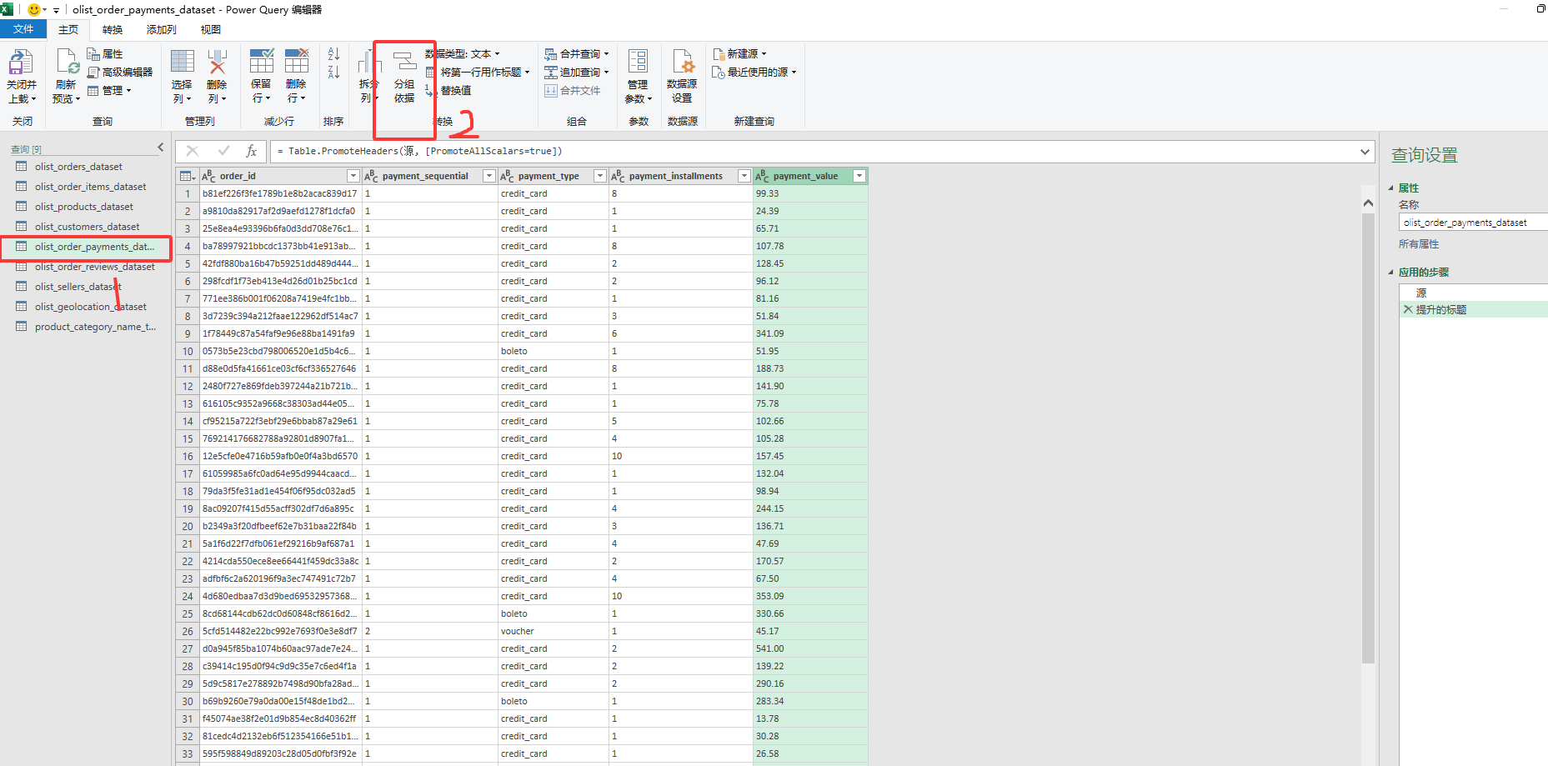Open the table menu icon in the grid corner
Viewport: 1548px width, 766px height.
pos(188,176)
